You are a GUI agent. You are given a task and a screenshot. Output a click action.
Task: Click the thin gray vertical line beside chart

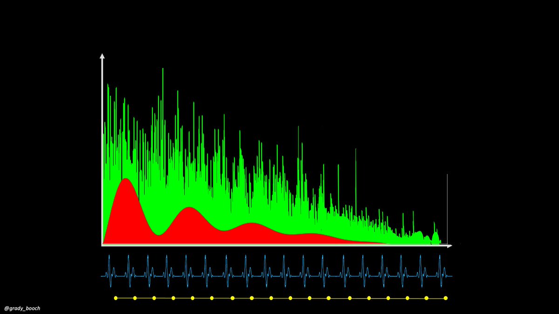447,209
